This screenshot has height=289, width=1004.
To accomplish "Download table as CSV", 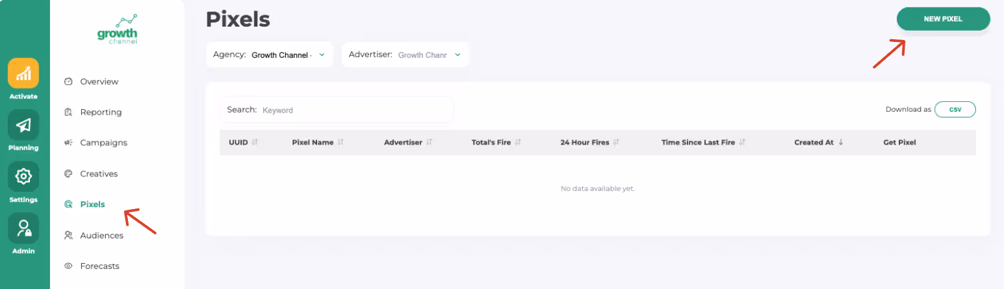I will coord(955,109).
